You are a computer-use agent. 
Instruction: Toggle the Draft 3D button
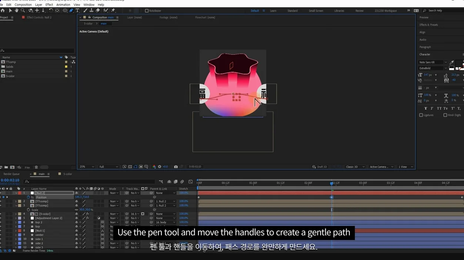[x=320, y=167]
